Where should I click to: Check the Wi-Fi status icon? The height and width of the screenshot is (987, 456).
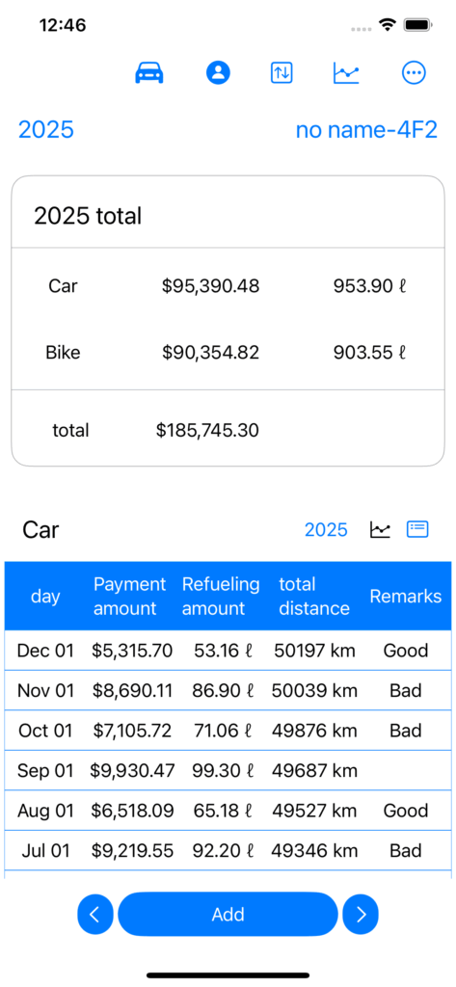[x=387, y=25]
